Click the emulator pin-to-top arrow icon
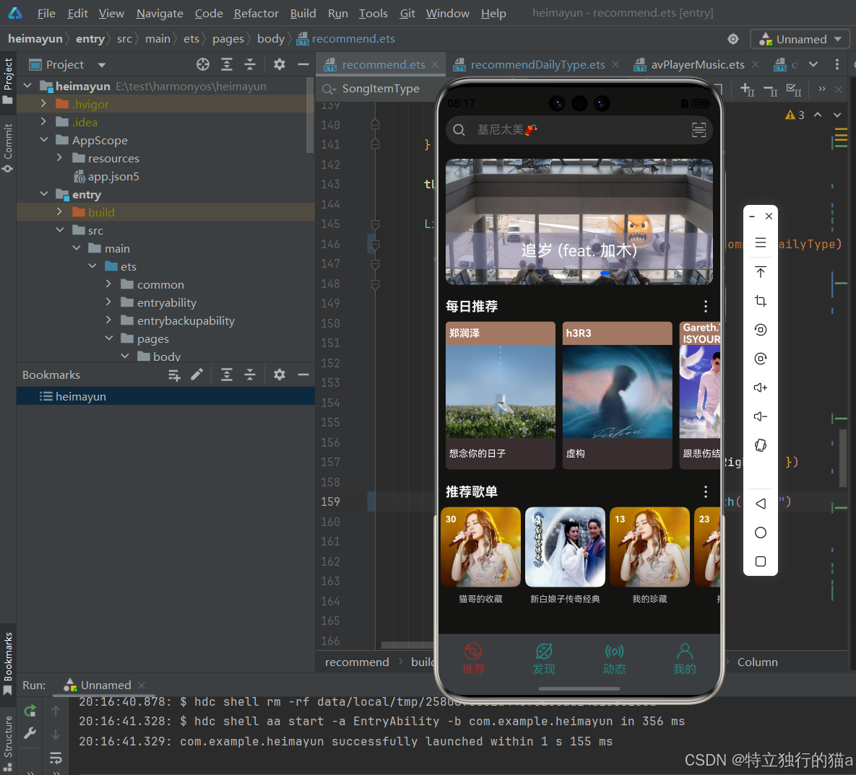The image size is (856, 775). [761, 271]
